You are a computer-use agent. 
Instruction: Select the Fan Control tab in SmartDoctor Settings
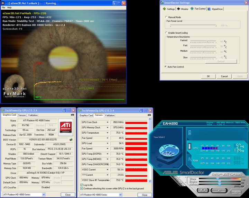(198, 9)
